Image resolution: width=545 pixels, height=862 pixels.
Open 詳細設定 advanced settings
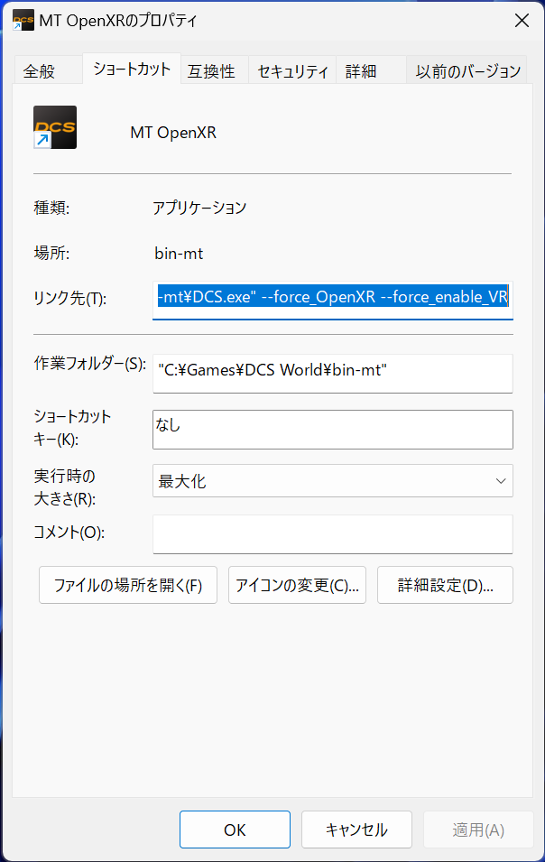(x=445, y=585)
